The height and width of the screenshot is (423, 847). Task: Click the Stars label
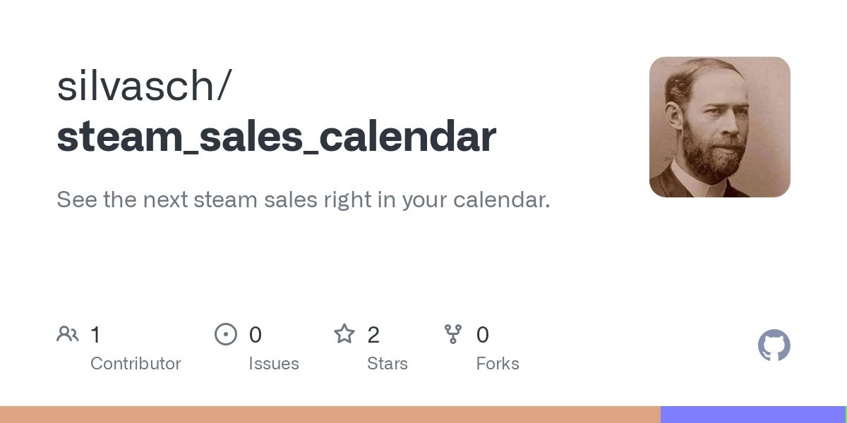[x=388, y=364]
